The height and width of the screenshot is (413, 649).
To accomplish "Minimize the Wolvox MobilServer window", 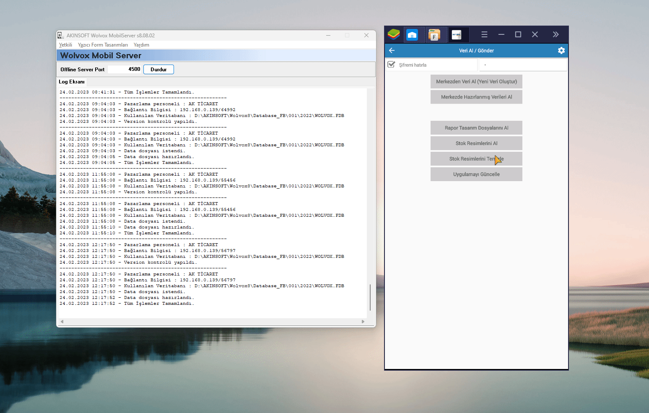I will pyautogui.click(x=328, y=35).
